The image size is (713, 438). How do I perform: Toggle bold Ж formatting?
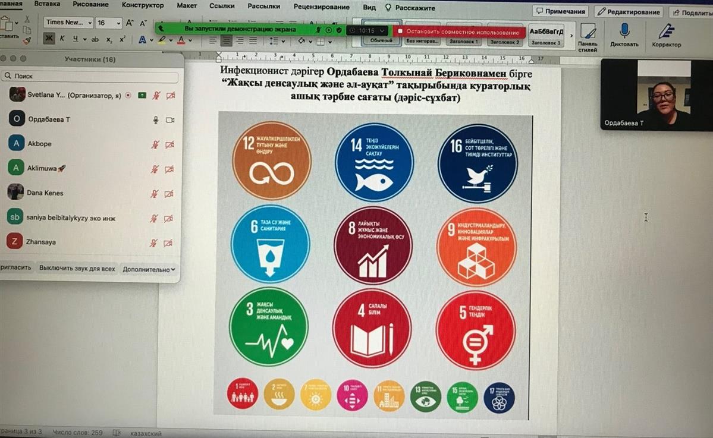49,39
